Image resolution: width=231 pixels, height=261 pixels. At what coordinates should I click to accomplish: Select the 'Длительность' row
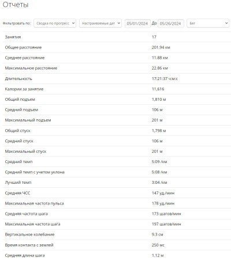[117, 78]
